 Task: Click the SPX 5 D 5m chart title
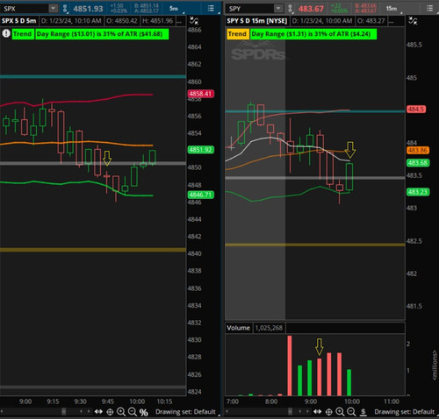point(19,21)
